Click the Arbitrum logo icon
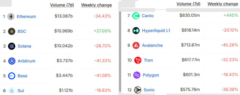Image resolution: width=240 pixels, height=95 pixels. coord(12,61)
